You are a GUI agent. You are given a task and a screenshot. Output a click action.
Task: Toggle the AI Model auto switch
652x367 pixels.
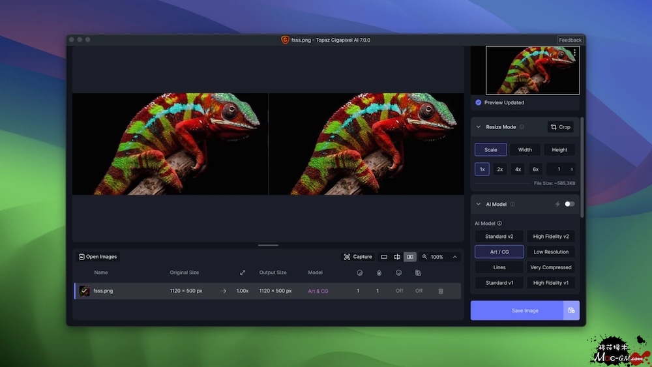569,204
